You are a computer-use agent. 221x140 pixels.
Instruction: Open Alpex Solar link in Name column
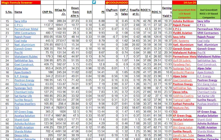(21, 68)
